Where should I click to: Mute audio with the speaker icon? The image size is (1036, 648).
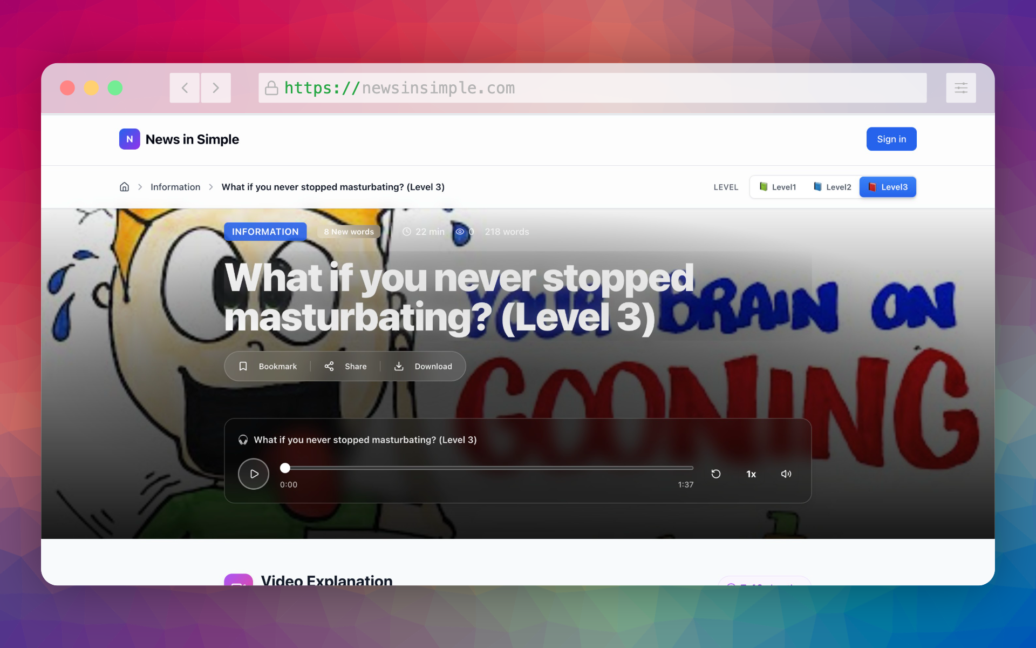pyautogui.click(x=786, y=474)
